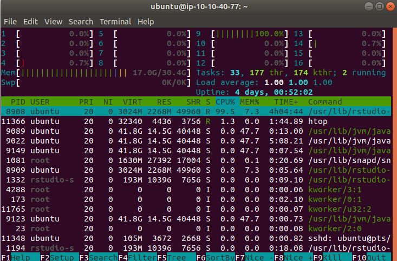Sort by MEM% column header
The image size is (397, 261).
click(x=250, y=102)
